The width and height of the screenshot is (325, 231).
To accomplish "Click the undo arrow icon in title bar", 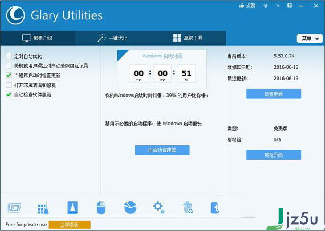I will [278, 6].
